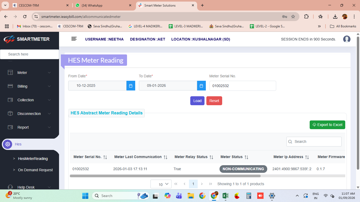Open the LEVEL-4 MADIKERI bookmark

tap(145, 26)
